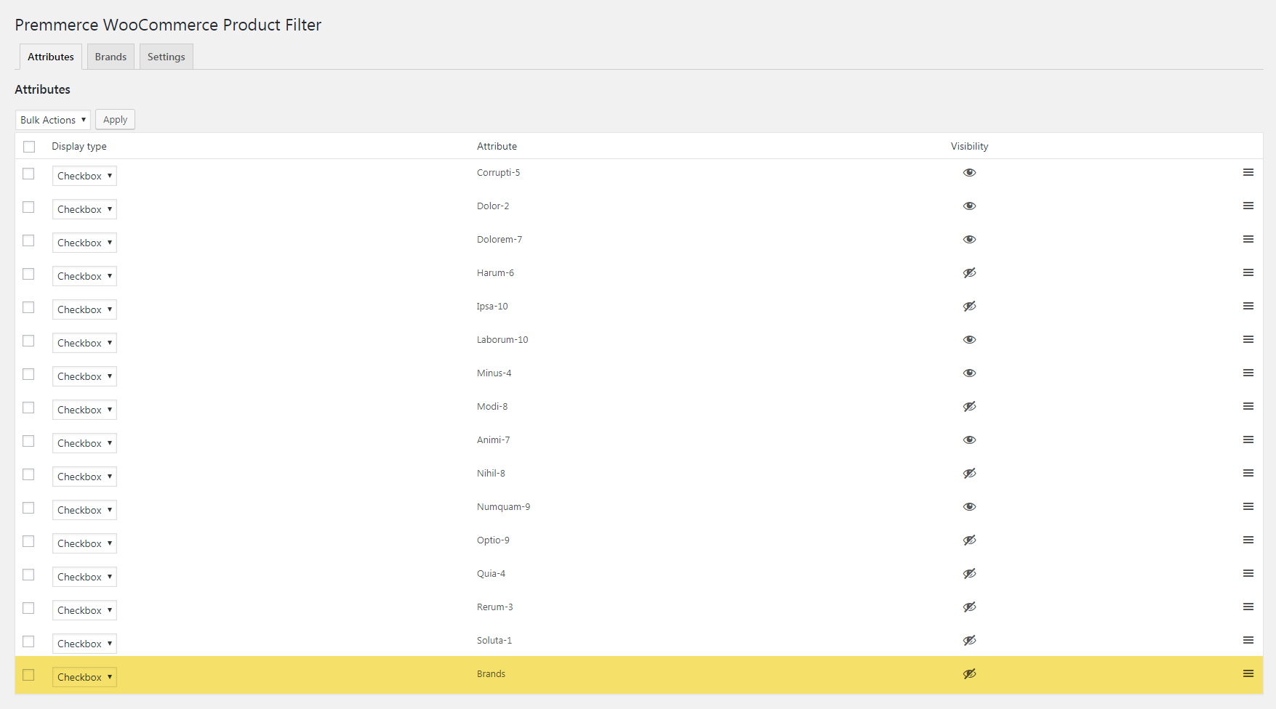Viewport: 1276px width, 709px height.
Task: Hide Minus-4 attribute using eye icon
Action: [969, 373]
